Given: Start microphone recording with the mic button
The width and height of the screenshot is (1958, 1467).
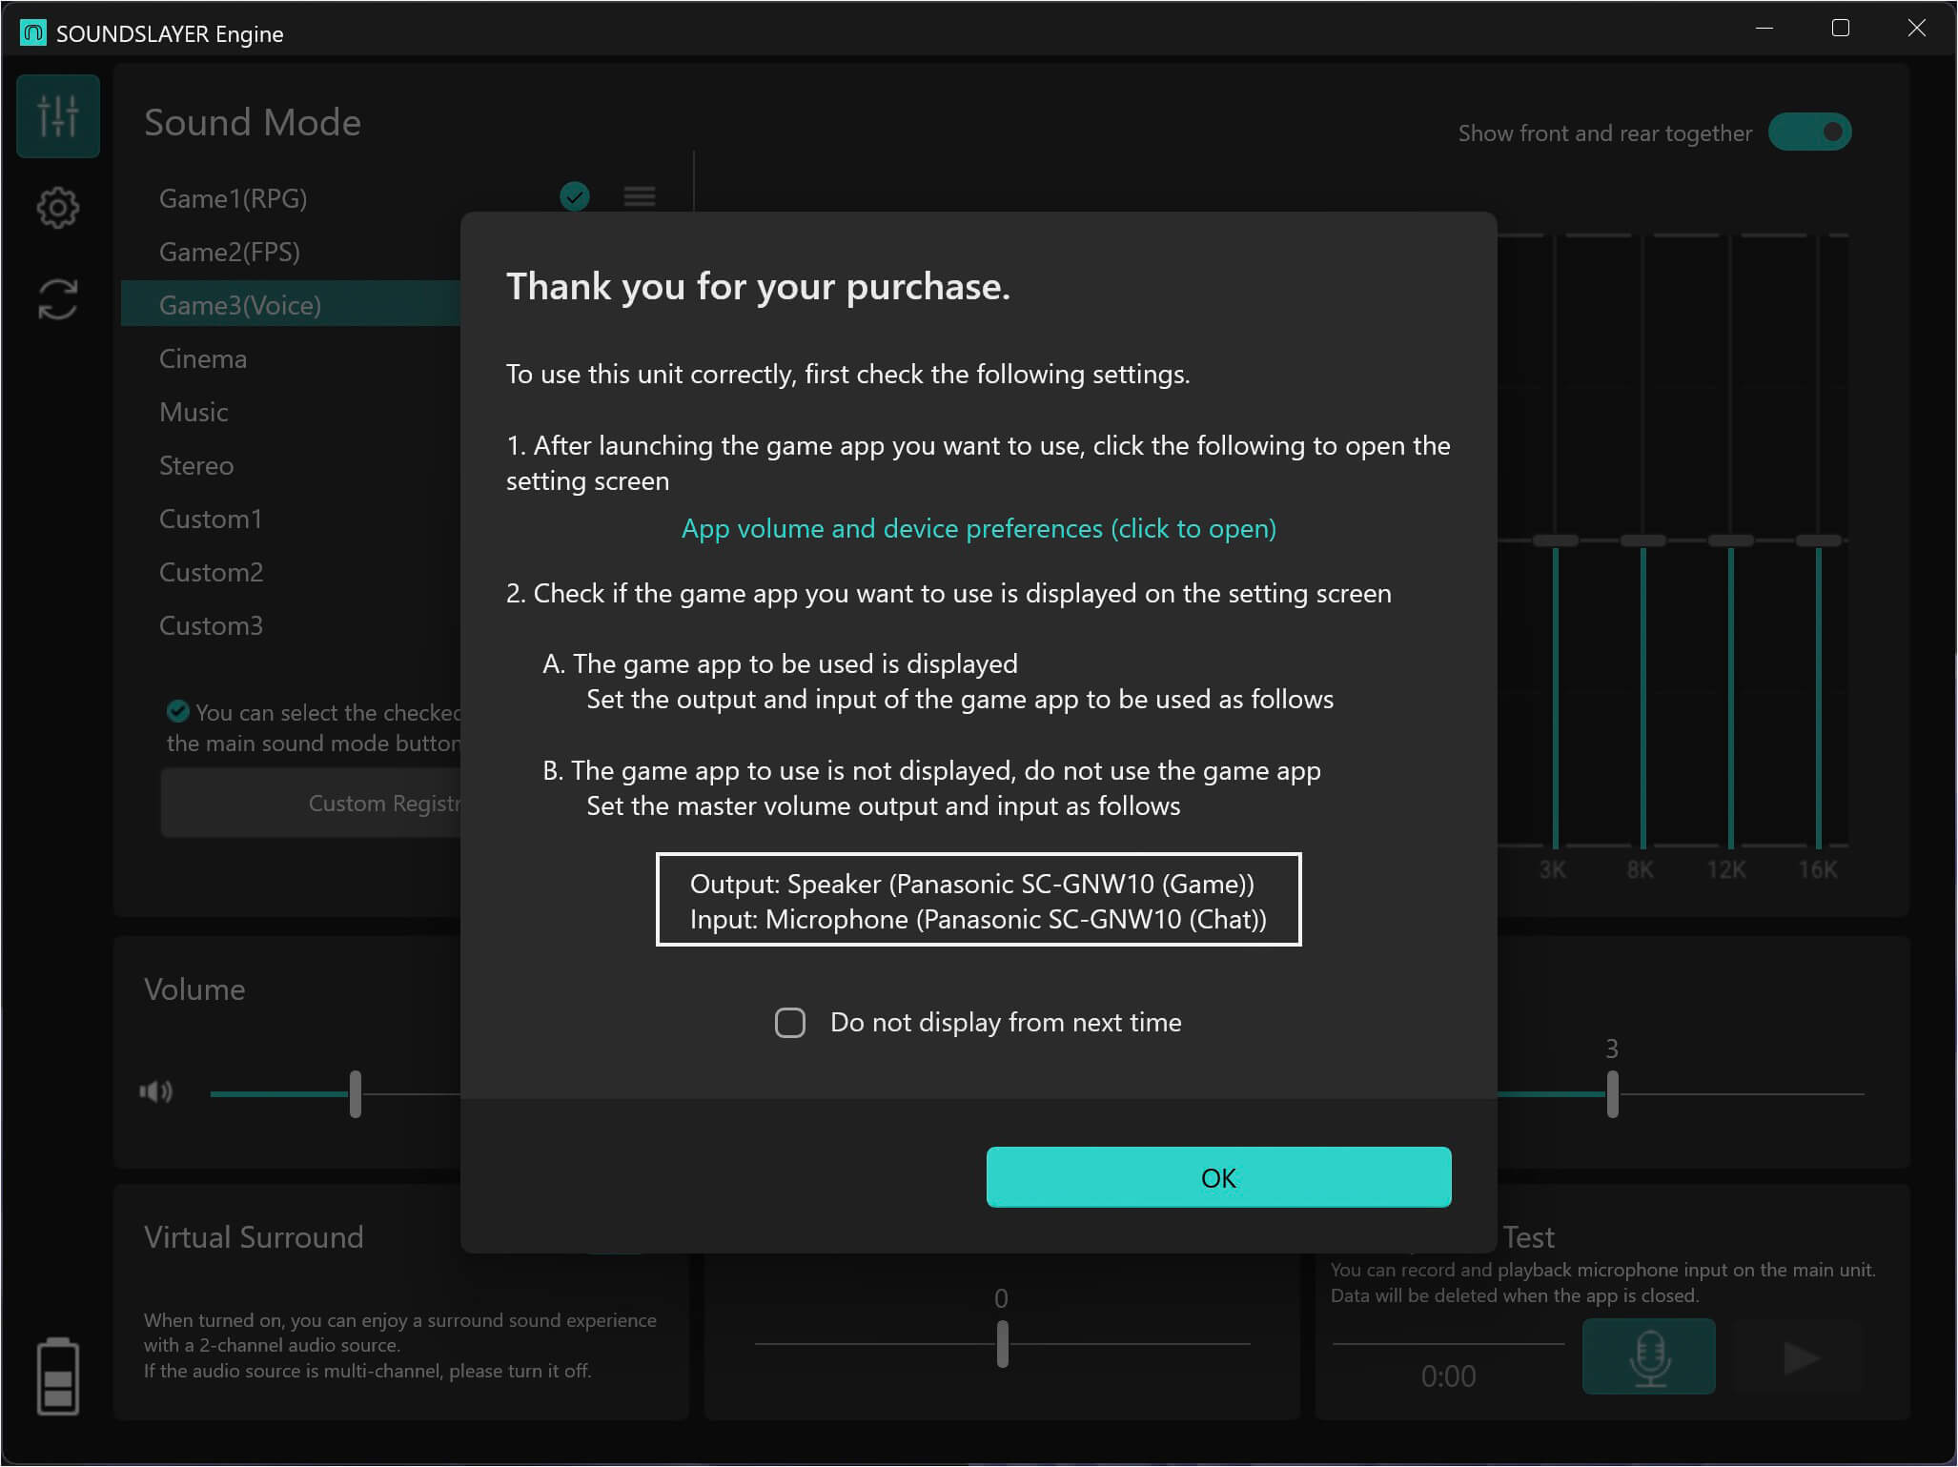Looking at the screenshot, I should pos(1648,1356).
